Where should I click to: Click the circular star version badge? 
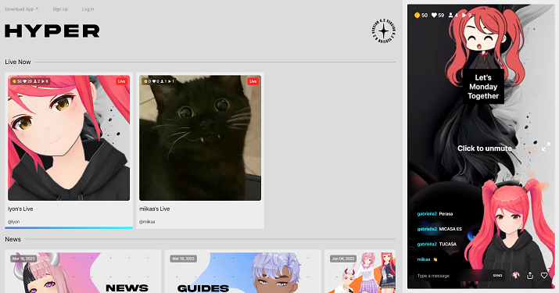coord(384,31)
